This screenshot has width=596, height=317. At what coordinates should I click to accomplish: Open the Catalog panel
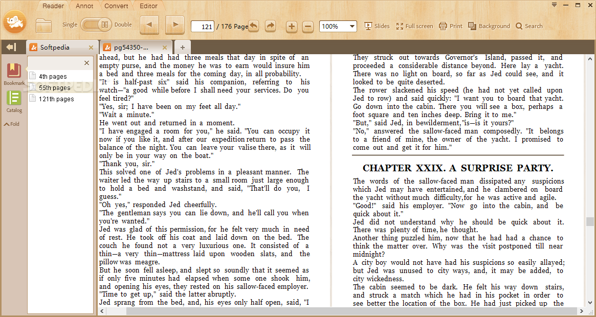tap(14, 102)
